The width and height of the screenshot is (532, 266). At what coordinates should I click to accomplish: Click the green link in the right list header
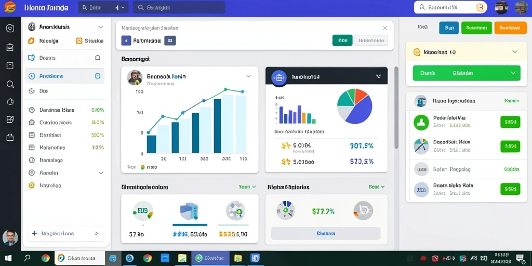[x=512, y=101]
